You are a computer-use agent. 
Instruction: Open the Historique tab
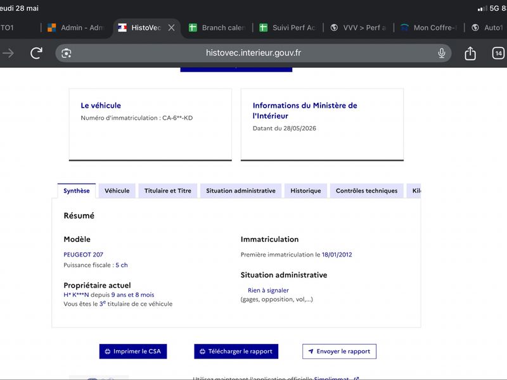pos(306,191)
